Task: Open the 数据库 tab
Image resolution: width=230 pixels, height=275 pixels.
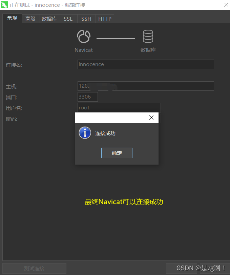Action: (x=49, y=19)
